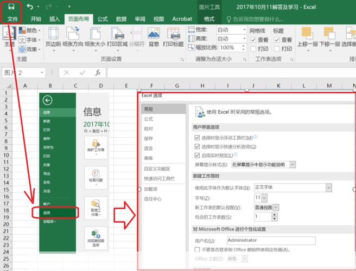Screen dimensions: 356x271
Task: Open the 格式 picture tools tab
Action: pos(209,19)
